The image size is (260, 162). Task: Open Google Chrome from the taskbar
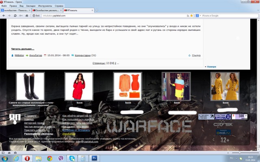coord(50,158)
